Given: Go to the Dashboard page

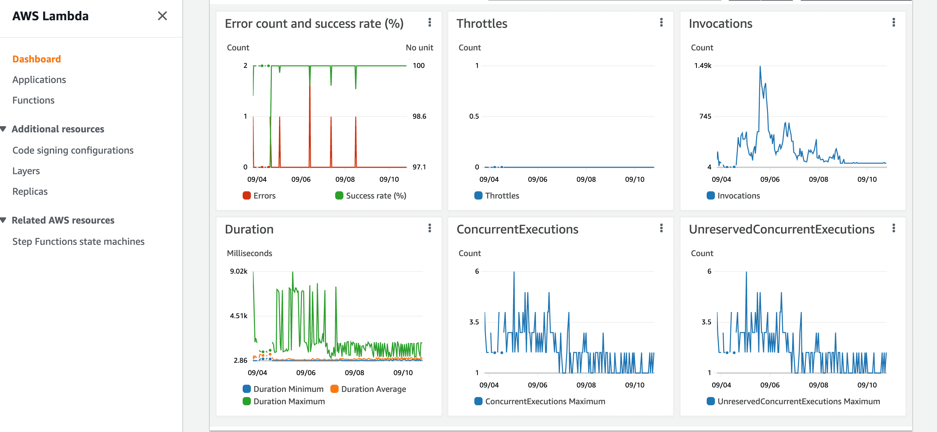Looking at the screenshot, I should (x=36, y=59).
